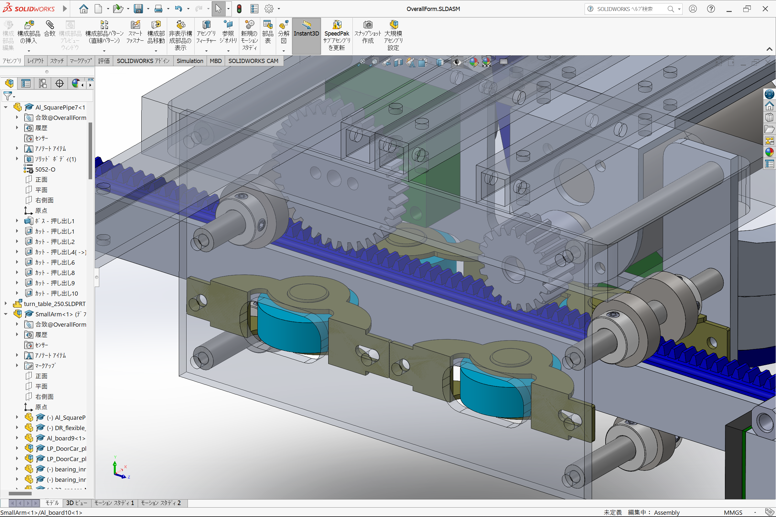The image size is (776, 517).
Task: Click 部品表 bill of materials button
Action: click(x=268, y=32)
